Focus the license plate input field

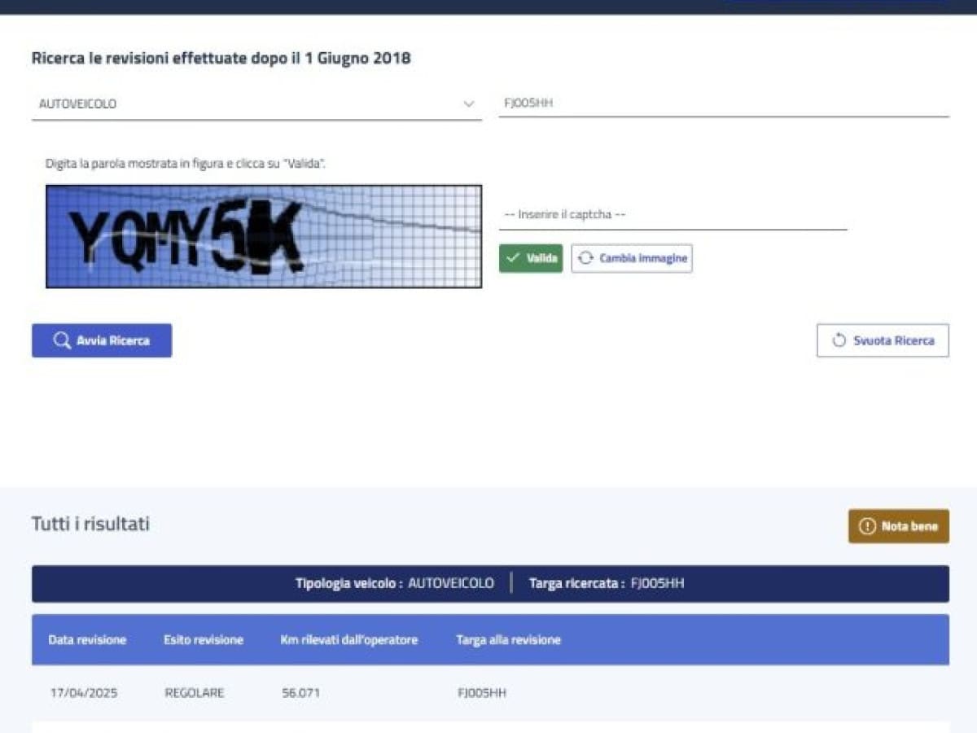[x=723, y=103]
